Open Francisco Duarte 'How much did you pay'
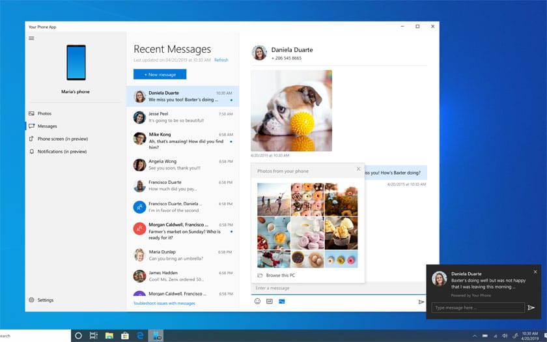 (183, 186)
